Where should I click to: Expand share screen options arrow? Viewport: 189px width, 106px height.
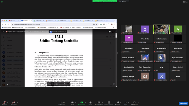(85, 102)
